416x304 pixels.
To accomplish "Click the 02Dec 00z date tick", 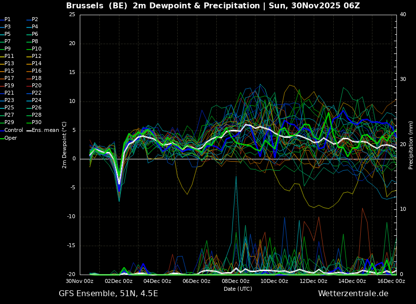I will point(118,281).
